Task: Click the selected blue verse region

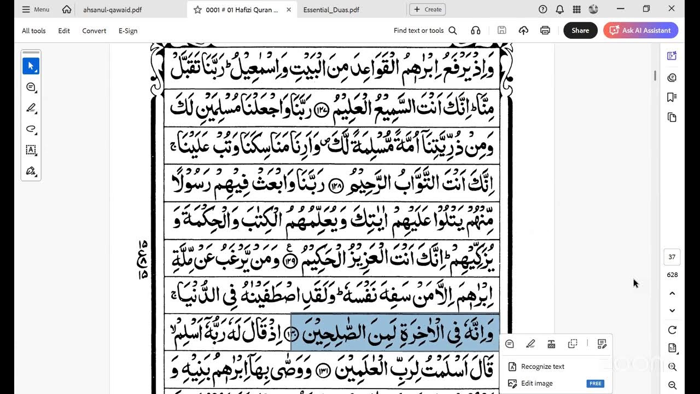Action: [x=395, y=332]
